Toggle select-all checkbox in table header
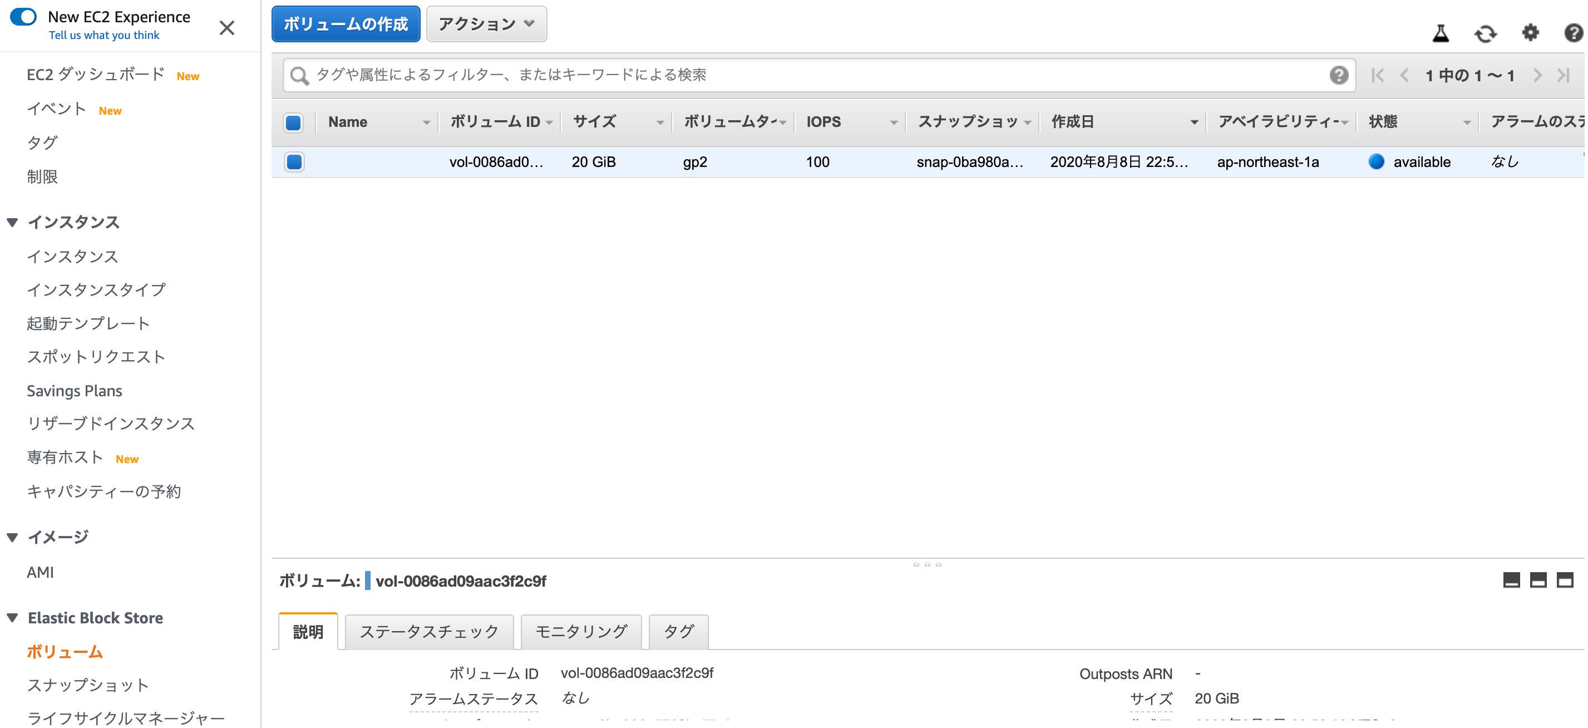Image resolution: width=1588 pixels, height=728 pixels. coord(293,122)
